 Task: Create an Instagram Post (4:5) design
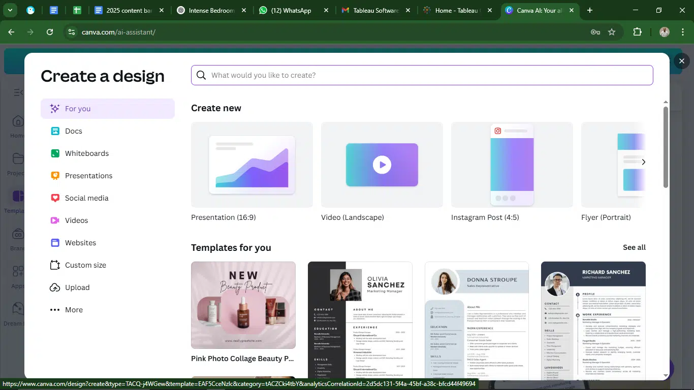(512, 165)
